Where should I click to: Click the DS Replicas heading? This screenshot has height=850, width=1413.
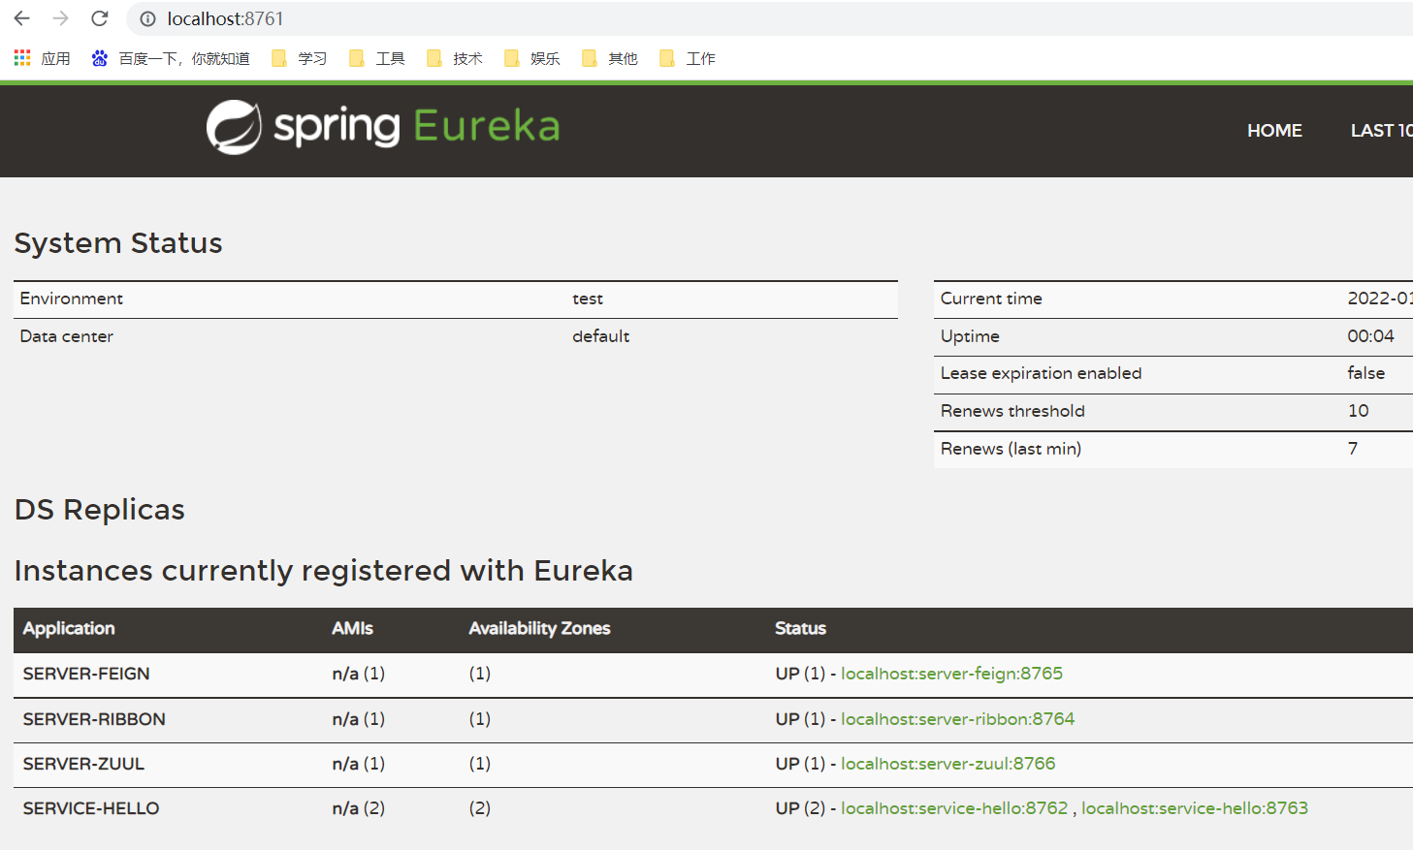tap(100, 510)
